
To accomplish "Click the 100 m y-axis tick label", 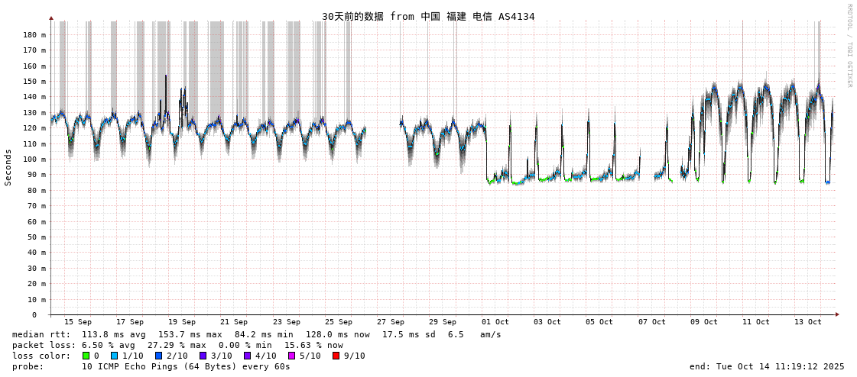I will coord(34,159).
